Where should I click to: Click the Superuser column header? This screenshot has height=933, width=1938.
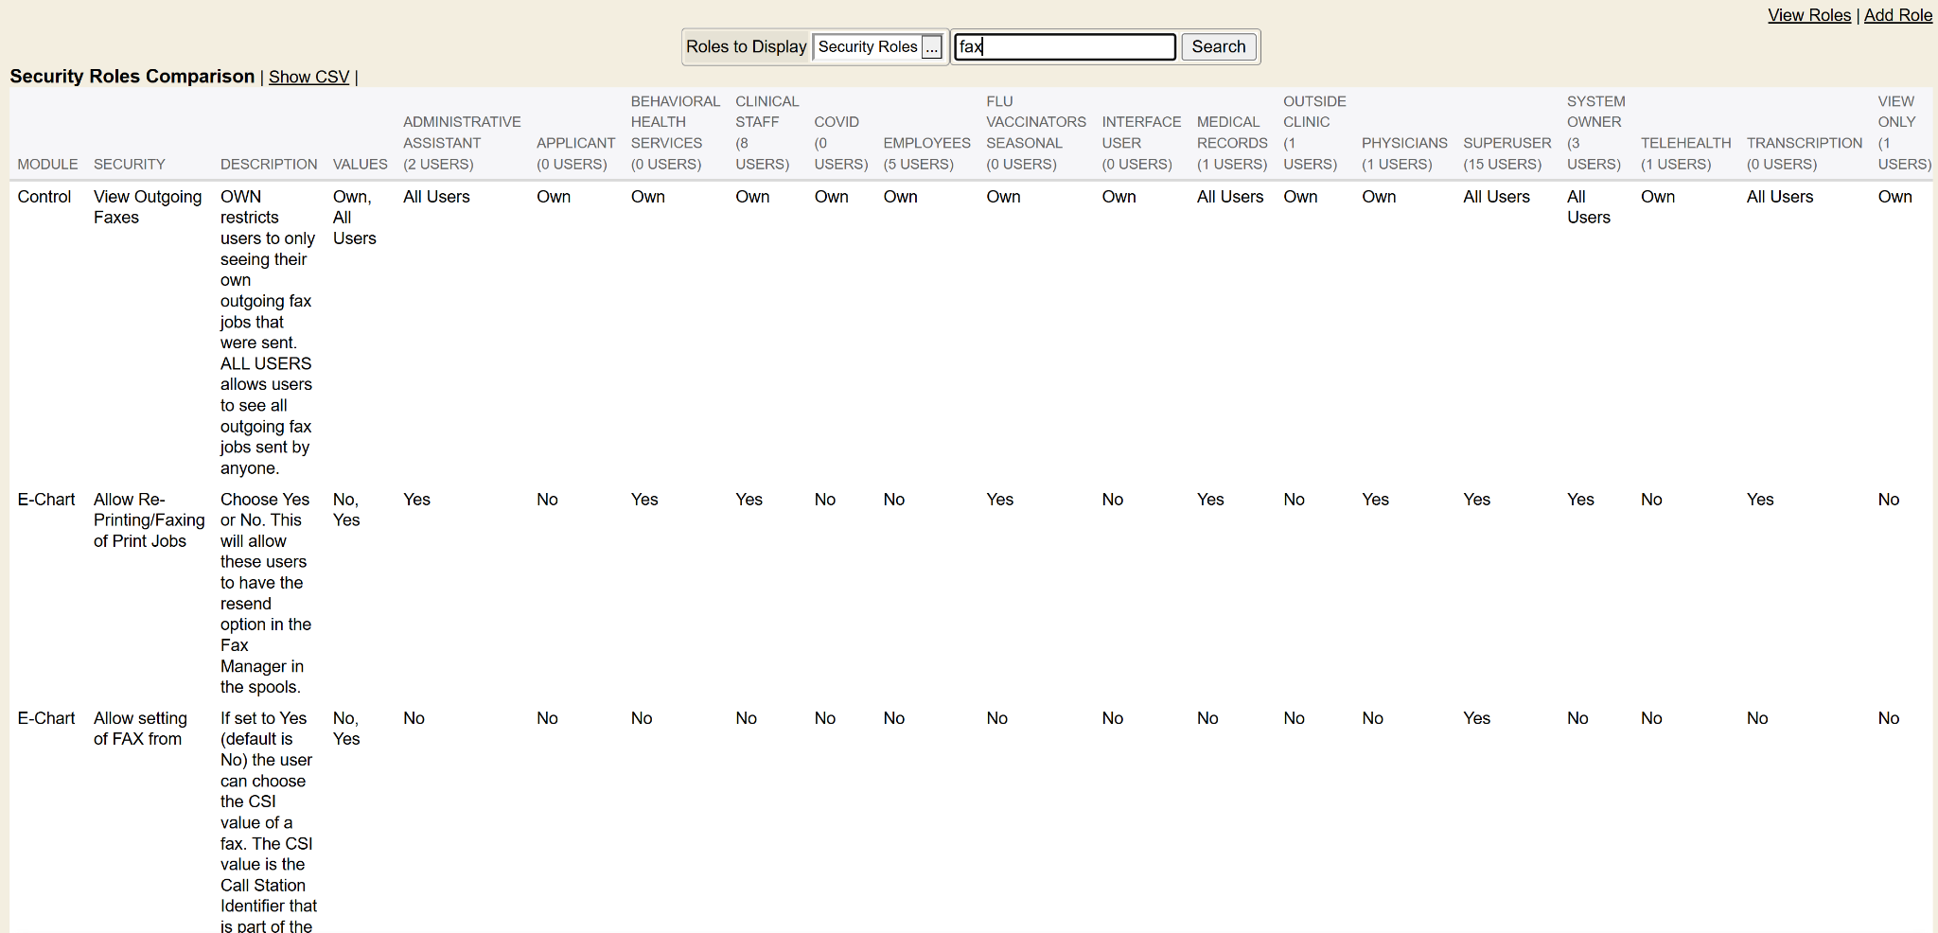click(1506, 153)
